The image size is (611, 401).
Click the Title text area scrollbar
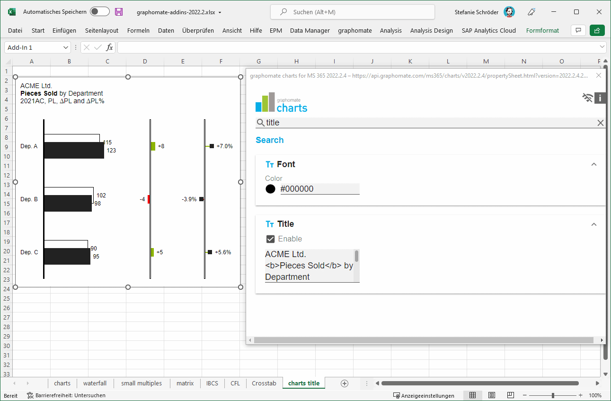point(357,256)
